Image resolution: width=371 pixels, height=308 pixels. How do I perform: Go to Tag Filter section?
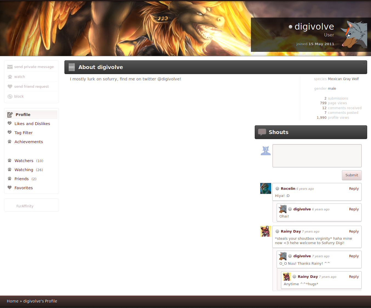point(24,133)
